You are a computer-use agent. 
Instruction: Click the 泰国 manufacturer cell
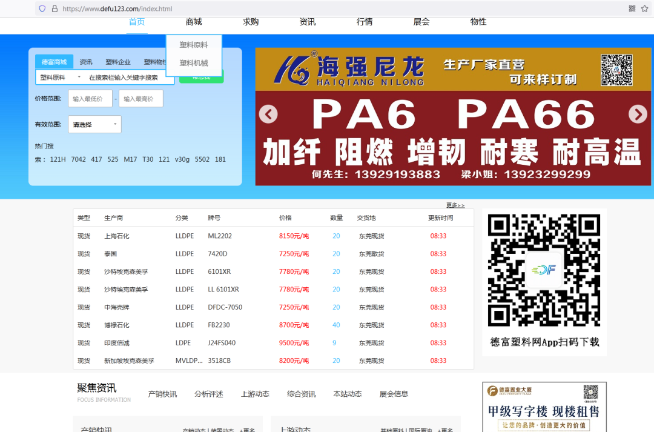click(x=111, y=254)
